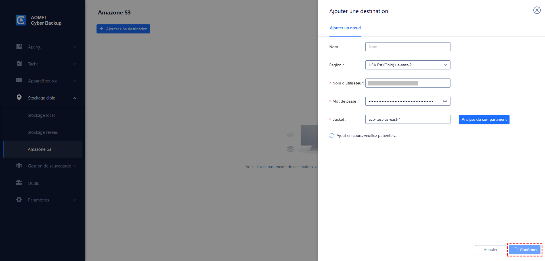
Task: Click the 'Ajout en cours, veuillez patienter...' status text
Action: (x=366, y=135)
